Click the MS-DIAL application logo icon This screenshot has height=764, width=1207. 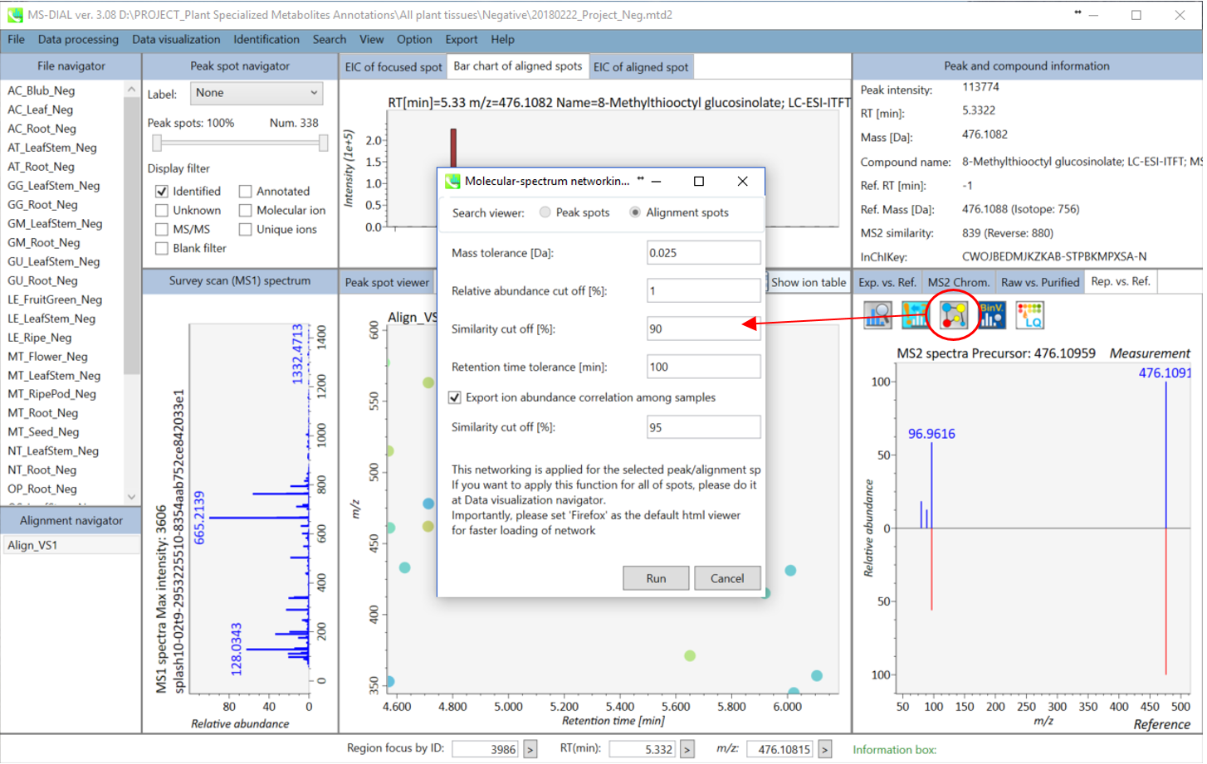(x=15, y=15)
